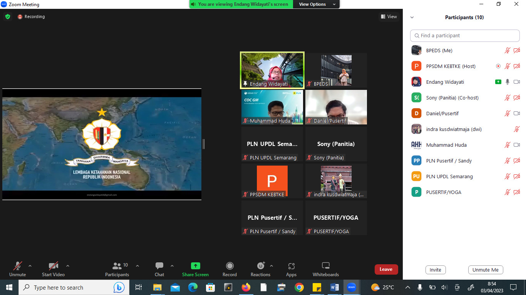Select the indra kusdwiatmaja video tile
The width and height of the screenshot is (526, 295).
coord(336,181)
